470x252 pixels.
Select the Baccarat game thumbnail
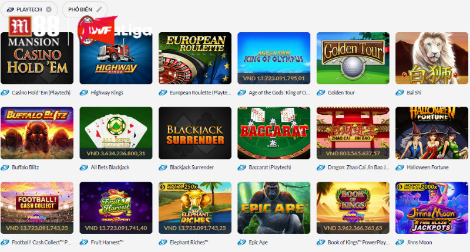[274, 132]
